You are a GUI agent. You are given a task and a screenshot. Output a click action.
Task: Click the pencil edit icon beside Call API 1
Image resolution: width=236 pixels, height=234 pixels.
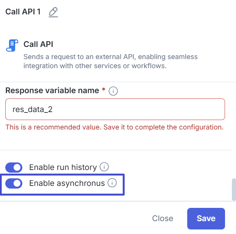click(x=53, y=12)
